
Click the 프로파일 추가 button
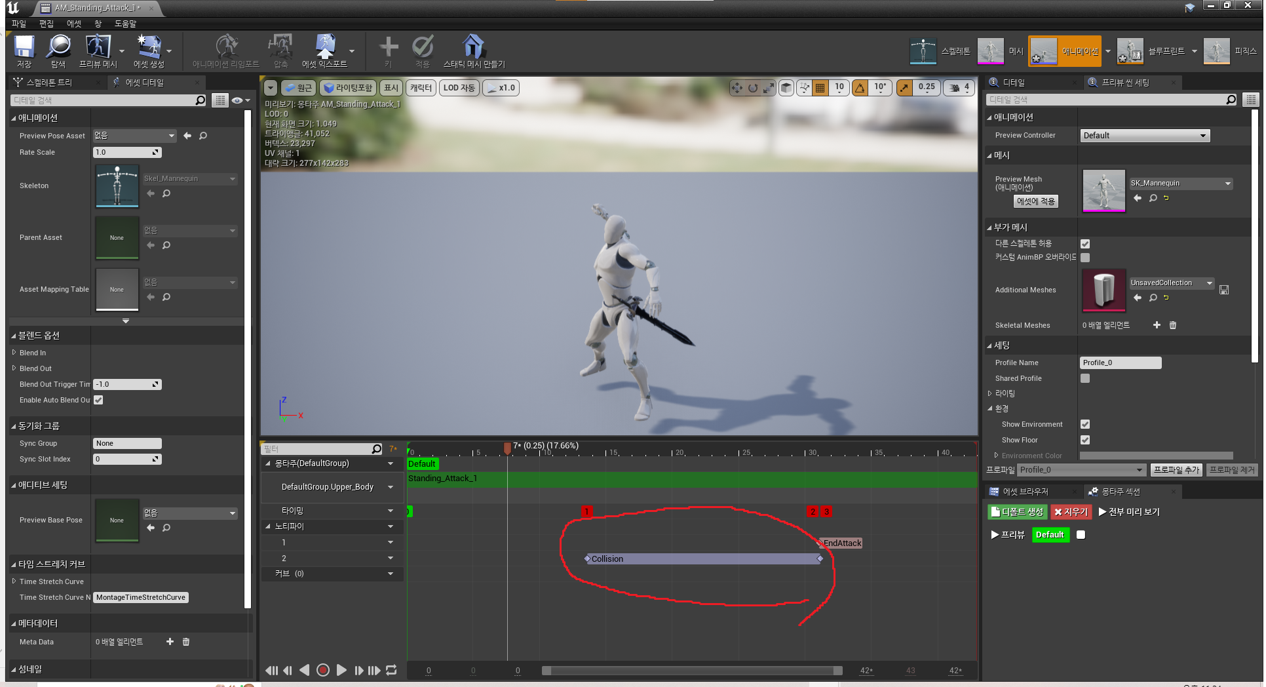pos(1177,470)
